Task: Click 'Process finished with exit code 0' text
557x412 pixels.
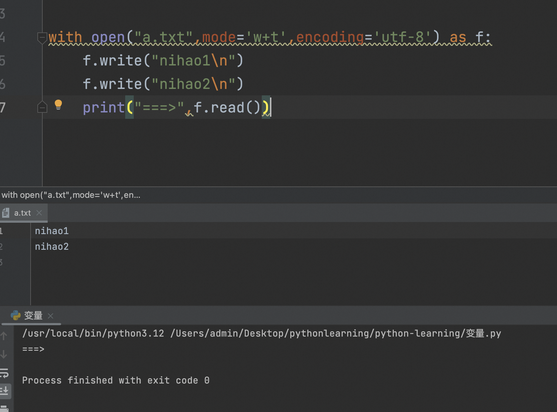Action: click(x=116, y=380)
